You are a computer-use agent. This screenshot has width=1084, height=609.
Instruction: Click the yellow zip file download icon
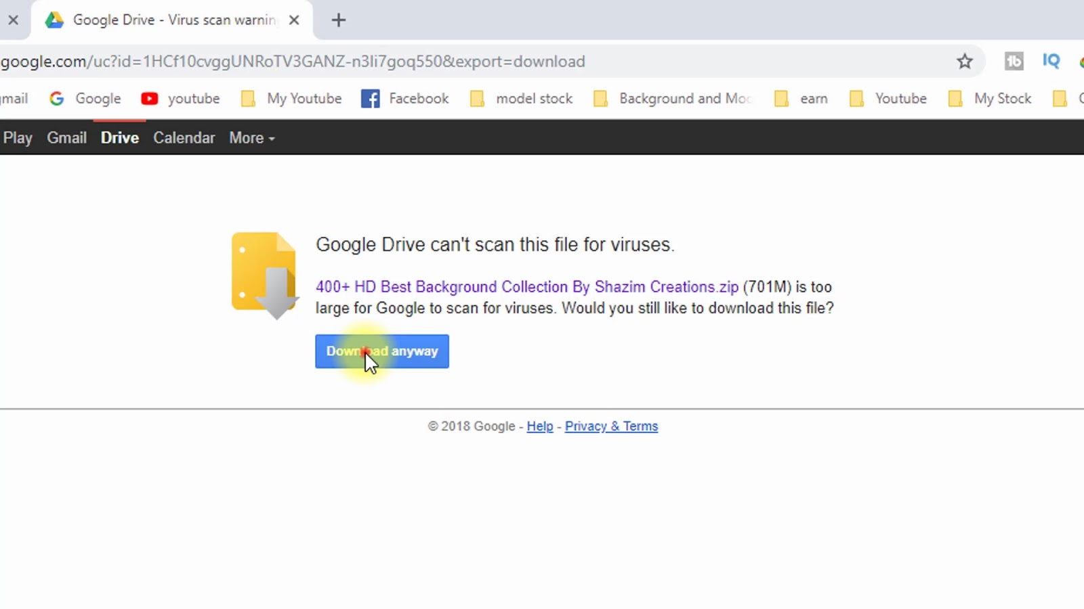tap(264, 275)
